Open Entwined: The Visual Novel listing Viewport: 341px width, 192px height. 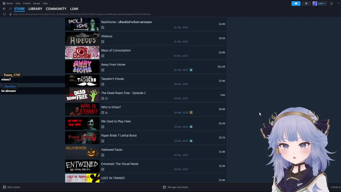pyautogui.click(x=146, y=166)
